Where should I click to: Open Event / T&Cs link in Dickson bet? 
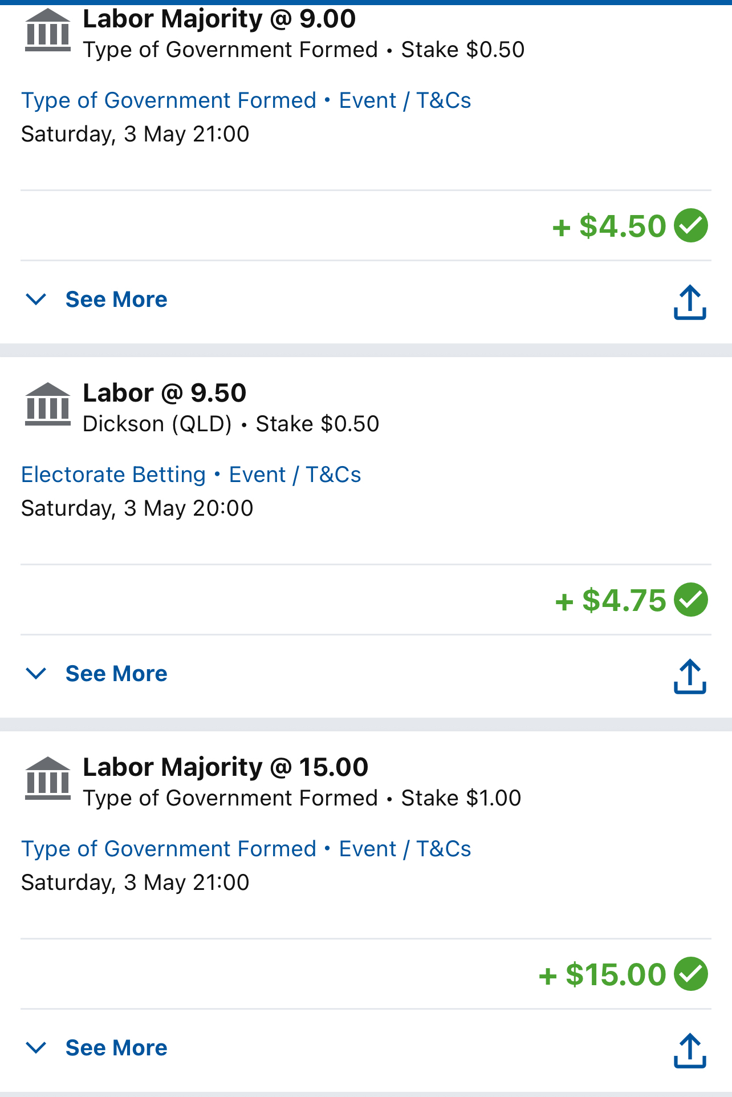[295, 475]
